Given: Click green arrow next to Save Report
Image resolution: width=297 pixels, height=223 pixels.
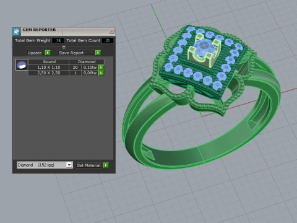Looking at the screenshot, I should coord(98,53).
